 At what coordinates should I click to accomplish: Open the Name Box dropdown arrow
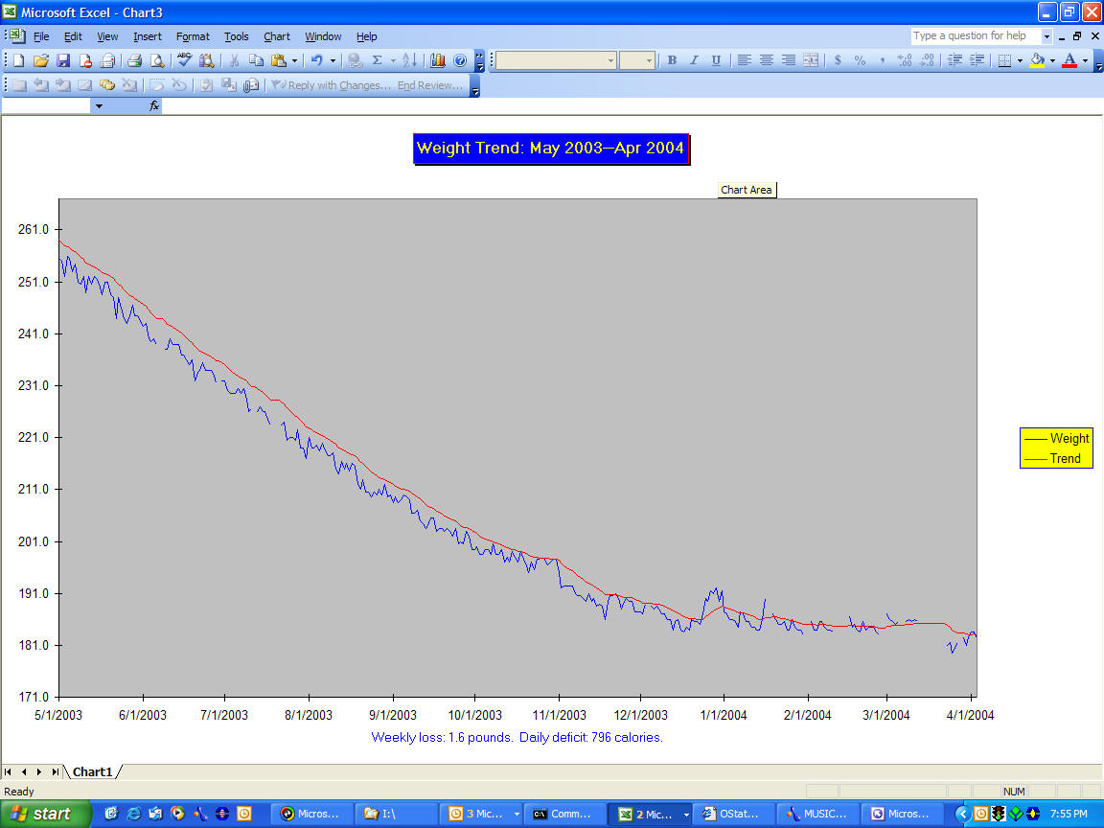click(100, 106)
